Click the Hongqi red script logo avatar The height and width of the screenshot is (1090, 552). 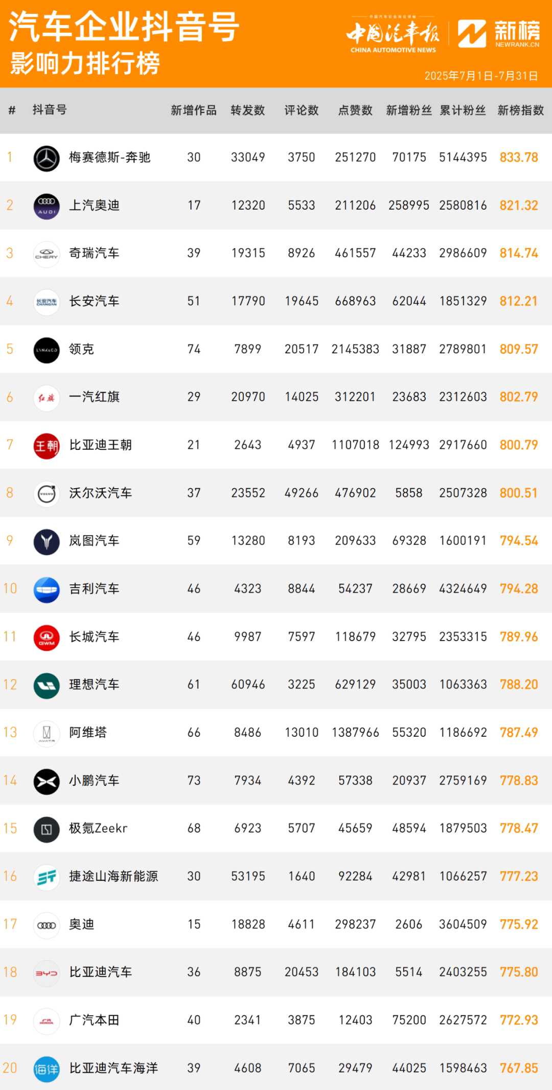(x=47, y=398)
